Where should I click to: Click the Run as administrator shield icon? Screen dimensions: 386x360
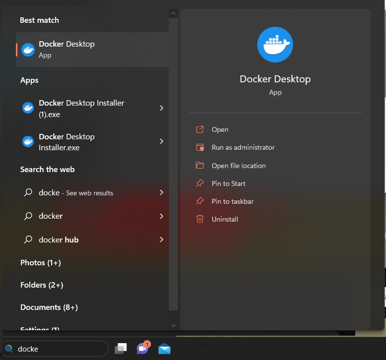coord(200,147)
